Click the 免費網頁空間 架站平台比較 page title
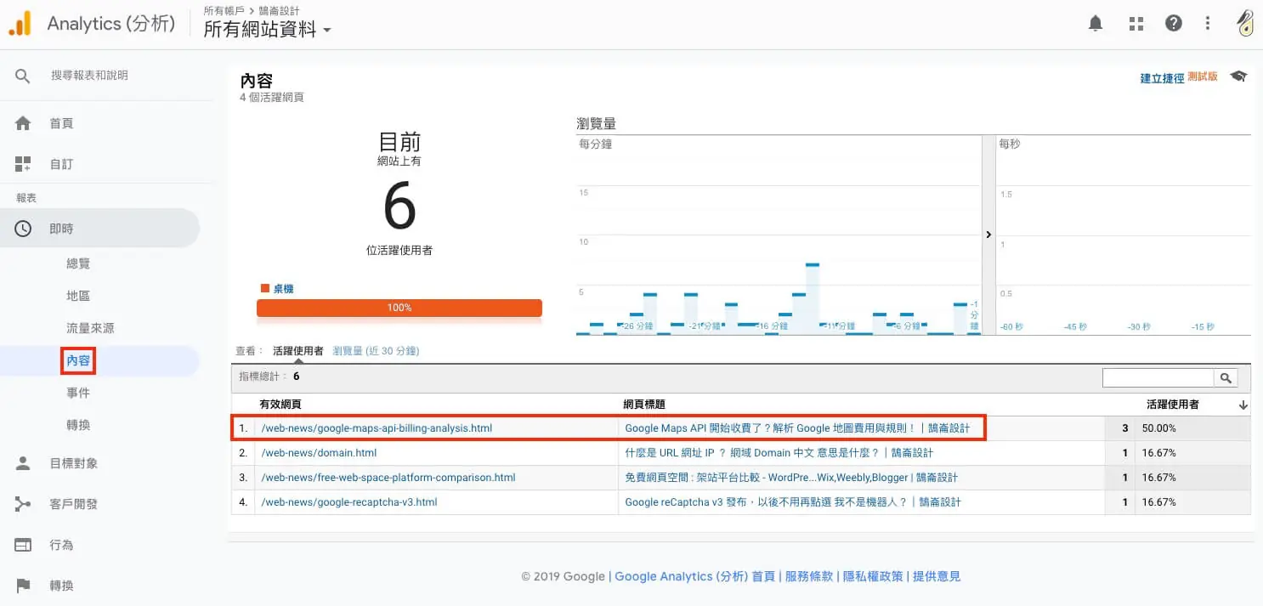Viewport: 1263px width, 606px height. click(x=791, y=478)
